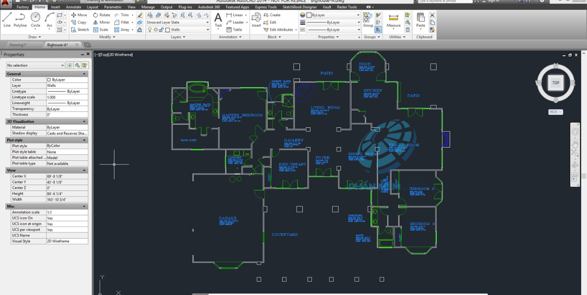
Task: Toggle the layer on/off lightbulb icon
Action: click(150, 30)
